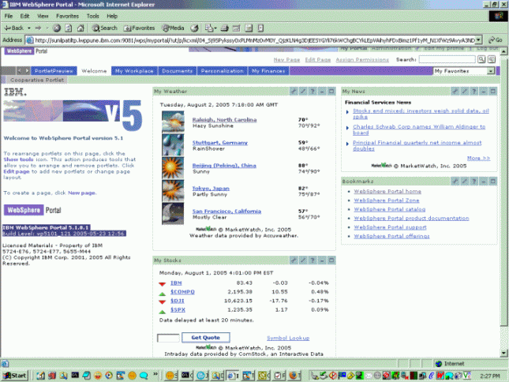
Task: Select the Personalization tab
Action: click(222, 71)
